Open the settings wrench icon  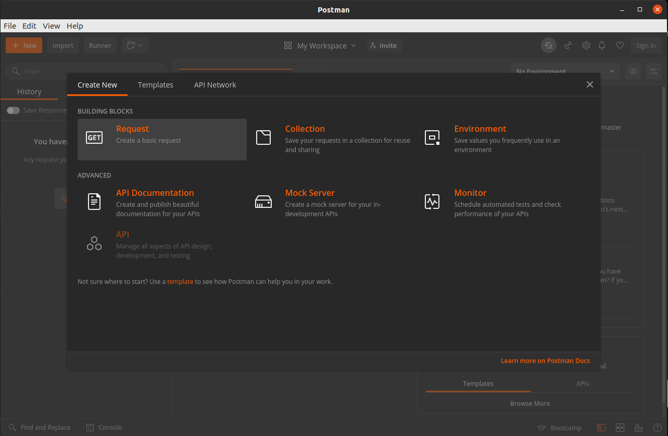pyautogui.click(x=586, y=45)
